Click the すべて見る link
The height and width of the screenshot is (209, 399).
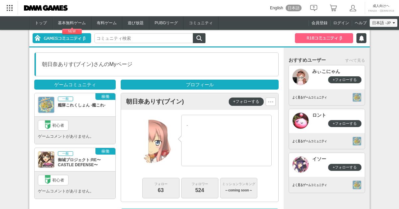(355, 60)
